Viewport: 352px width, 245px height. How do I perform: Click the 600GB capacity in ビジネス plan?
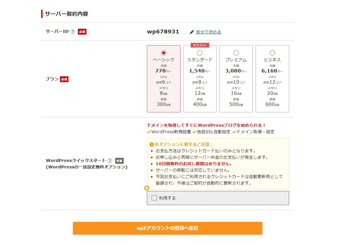pyautogui.click(x=272, y=104)
